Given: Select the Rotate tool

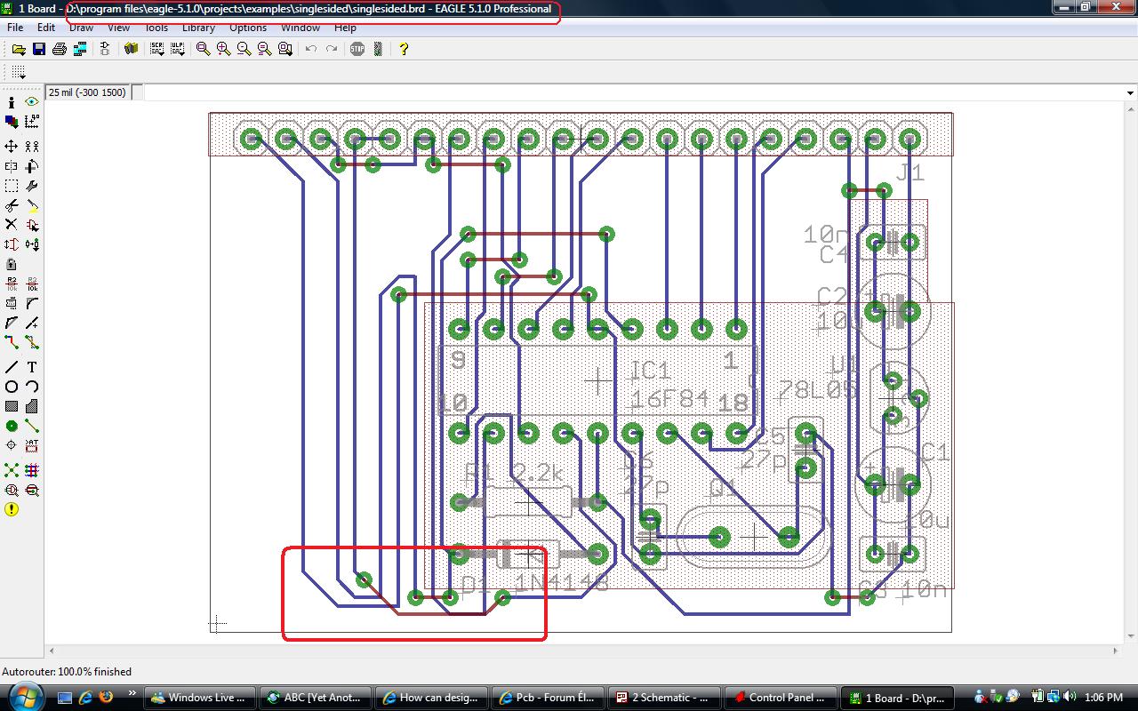Looking at the screenshot, I should pyautogui.click(x=32, y=166).
